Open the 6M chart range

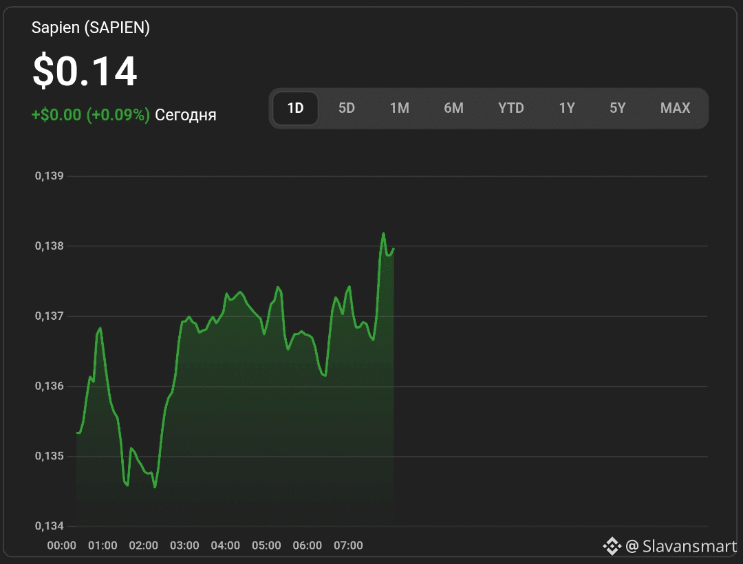point(453,108)
